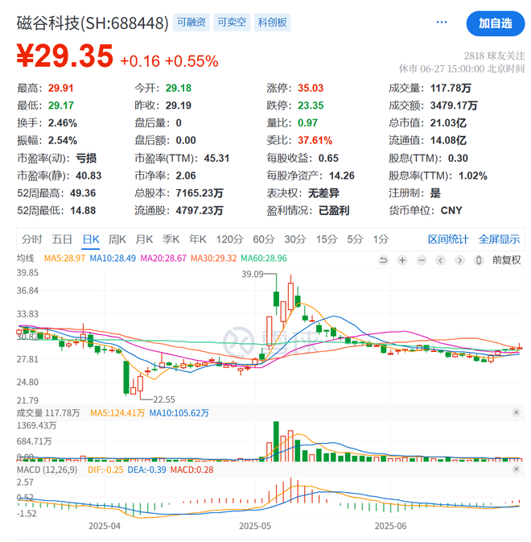The image size is (531, 542).
Task: Click the 成交量 117.78万 volume label
Action: [x=48, y=412]
